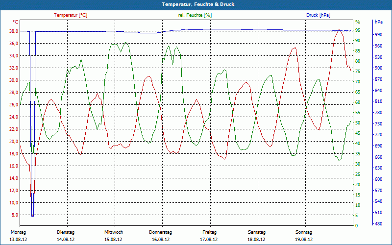392x245 pixels.
Task: Click green humidity axis value "0"
Action: tap(357, 226)
